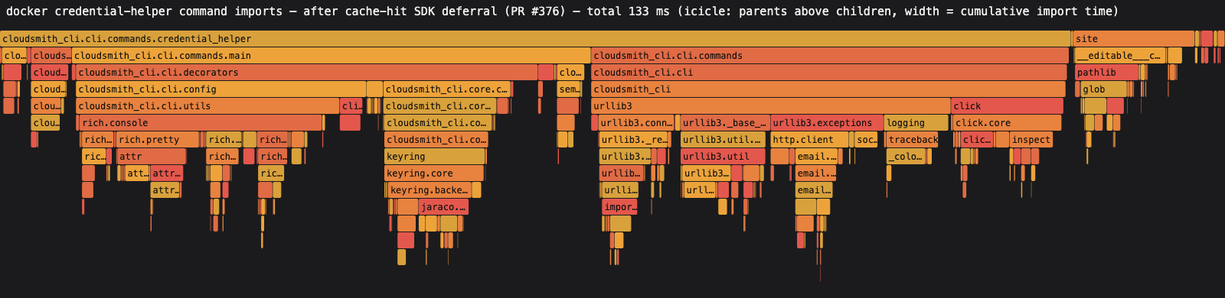Screen dimensions: 1225x298
Task: Select the click.core frame
Action: click(1007, 123)
